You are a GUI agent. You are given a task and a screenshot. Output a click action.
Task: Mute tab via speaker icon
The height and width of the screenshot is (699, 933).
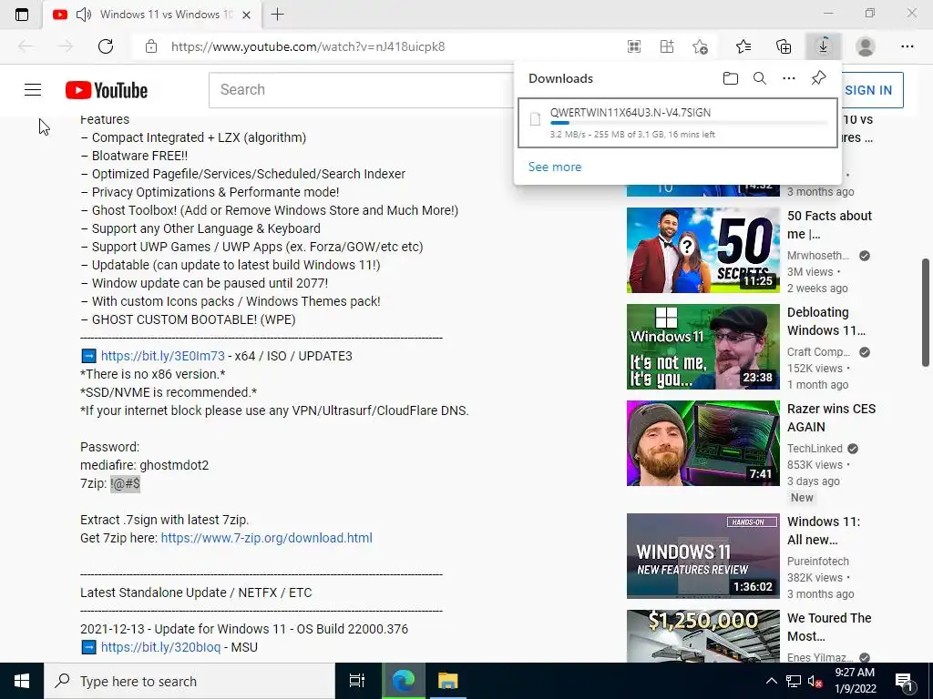point(84,15)
